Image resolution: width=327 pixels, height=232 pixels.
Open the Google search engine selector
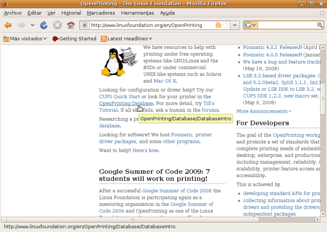click(x=251, y=25)
